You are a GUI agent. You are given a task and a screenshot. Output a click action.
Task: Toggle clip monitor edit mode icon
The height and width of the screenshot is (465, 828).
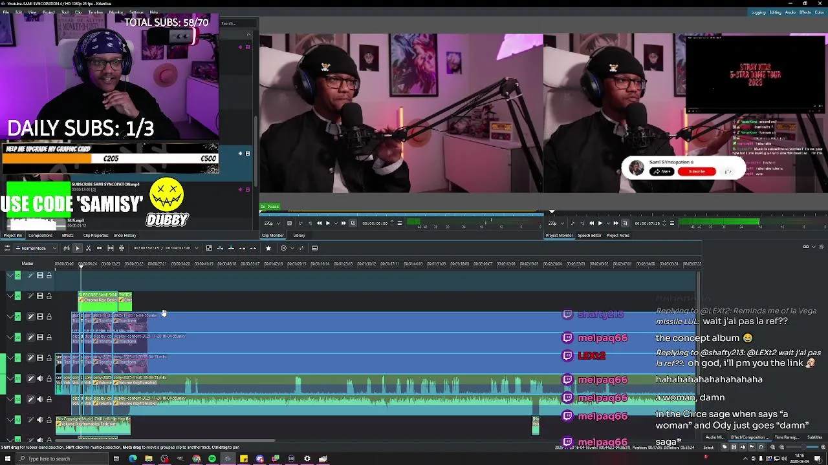[353, 223]
